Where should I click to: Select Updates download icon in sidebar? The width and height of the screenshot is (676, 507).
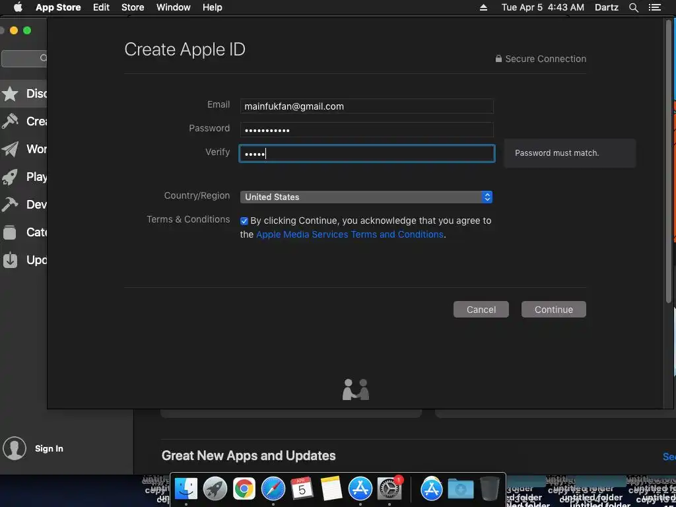pos(10,260)
